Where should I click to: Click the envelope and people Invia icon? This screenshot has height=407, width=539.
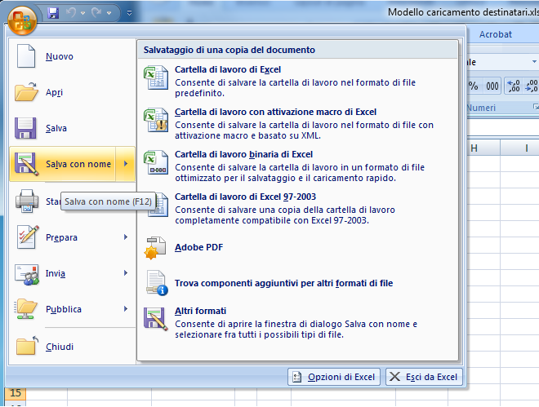(x=26, y=274)
